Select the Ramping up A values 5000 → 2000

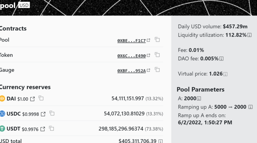click(x=230, y=107)
